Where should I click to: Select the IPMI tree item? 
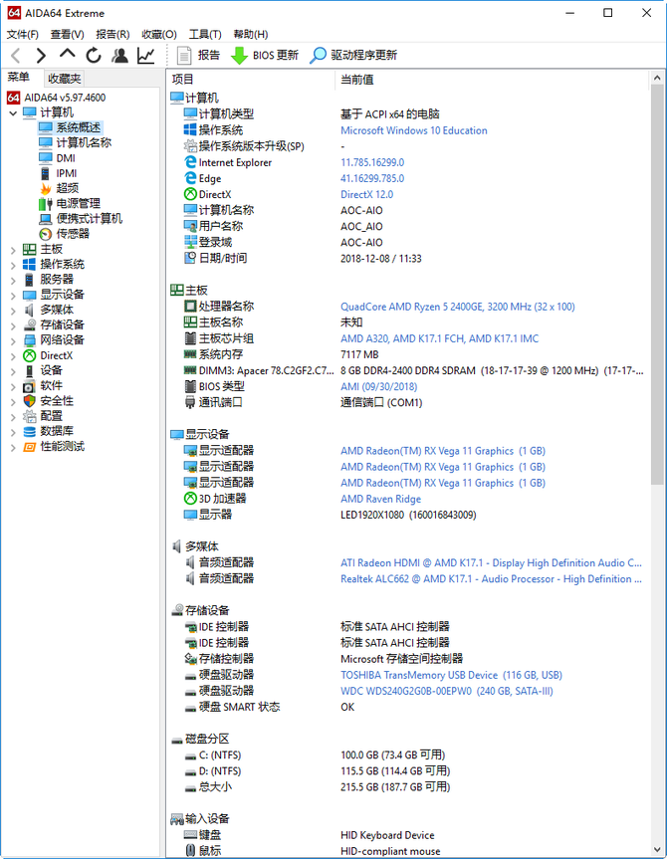pyautogui.click(x=59, y=173)
